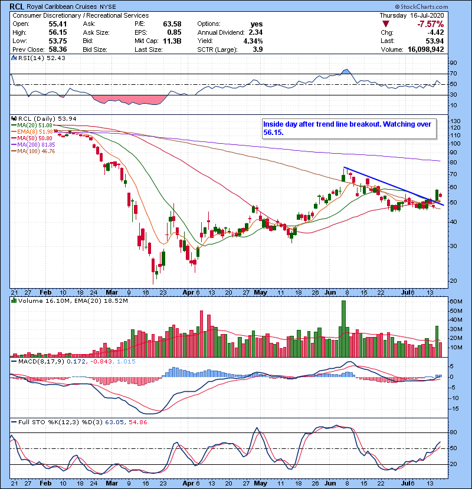Click the Open value 55.41
472x489 pixels.
pyautogui.click(x=58, y=24)
